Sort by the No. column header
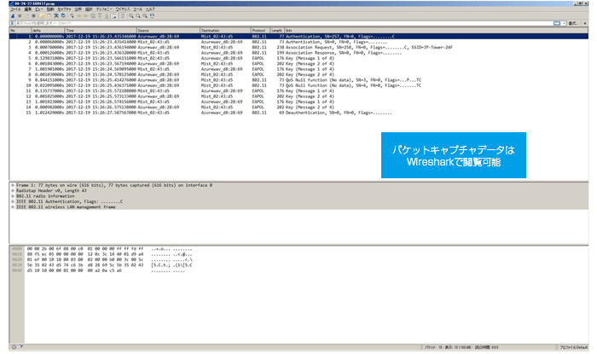 [x=20, y=31]
